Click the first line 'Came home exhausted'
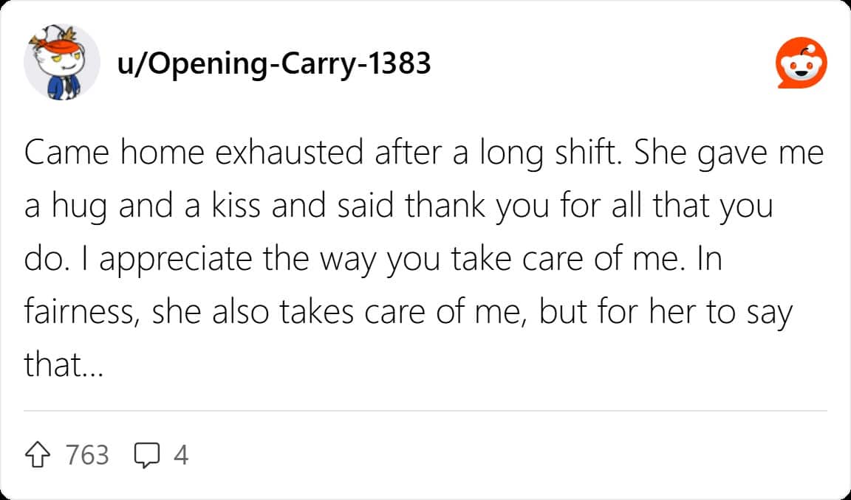Viewport: 851px width, 500px height. click(194, 153)
